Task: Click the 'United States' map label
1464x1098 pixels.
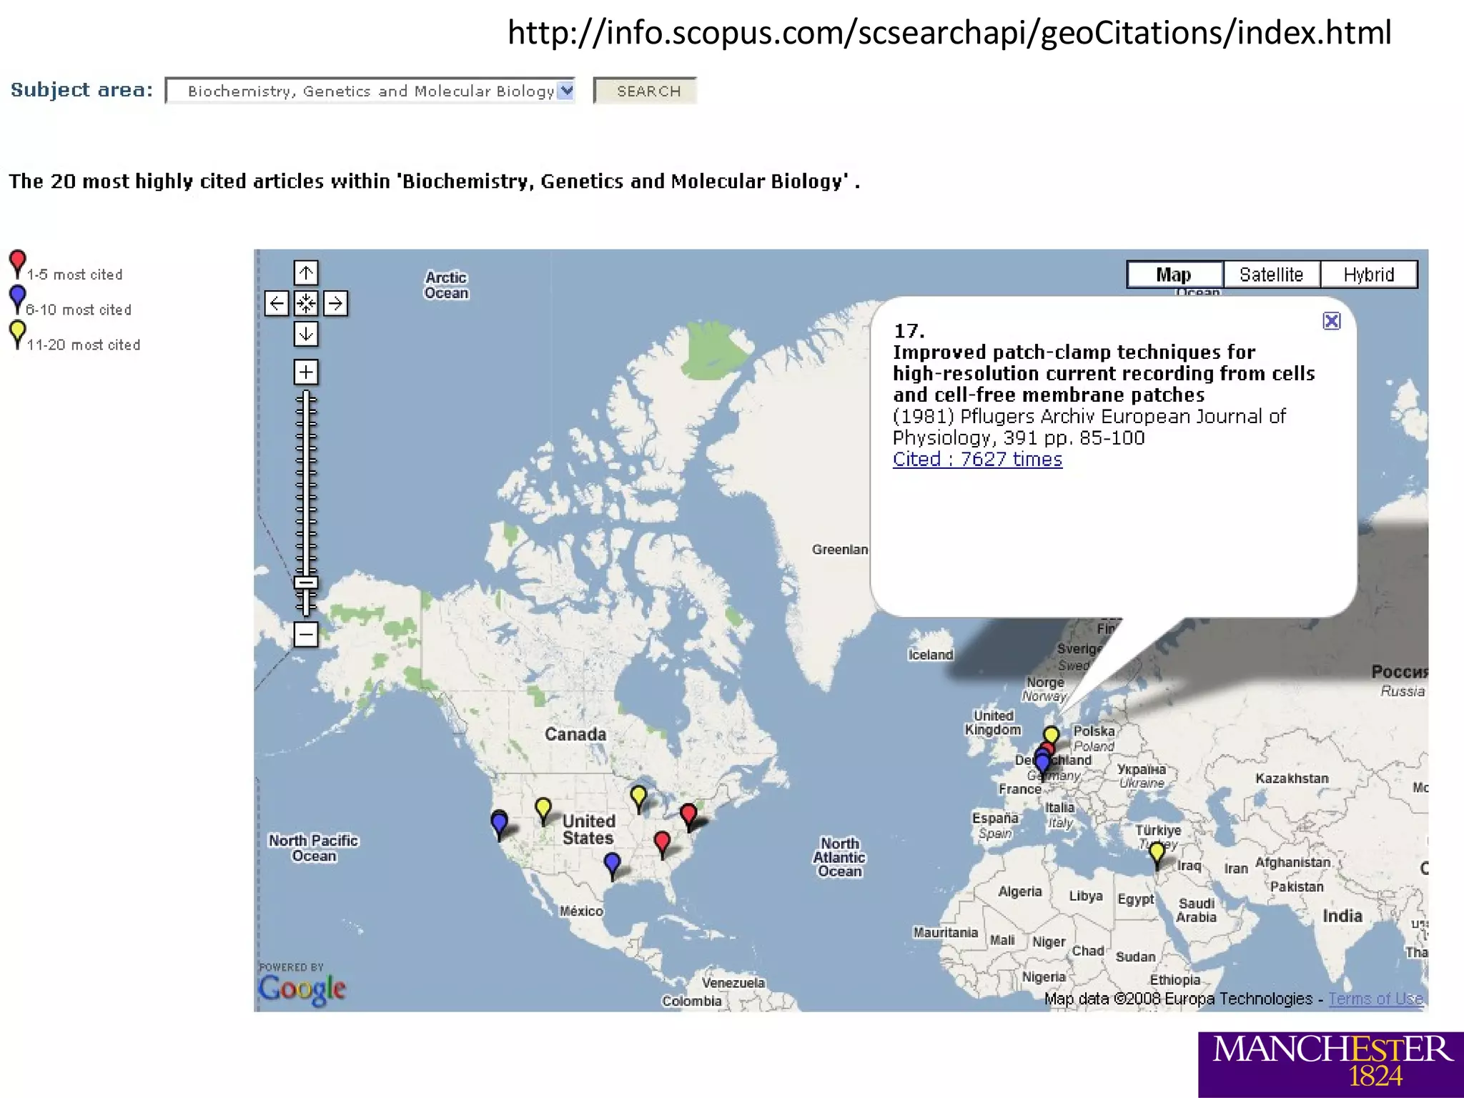Action: point(588,829)
